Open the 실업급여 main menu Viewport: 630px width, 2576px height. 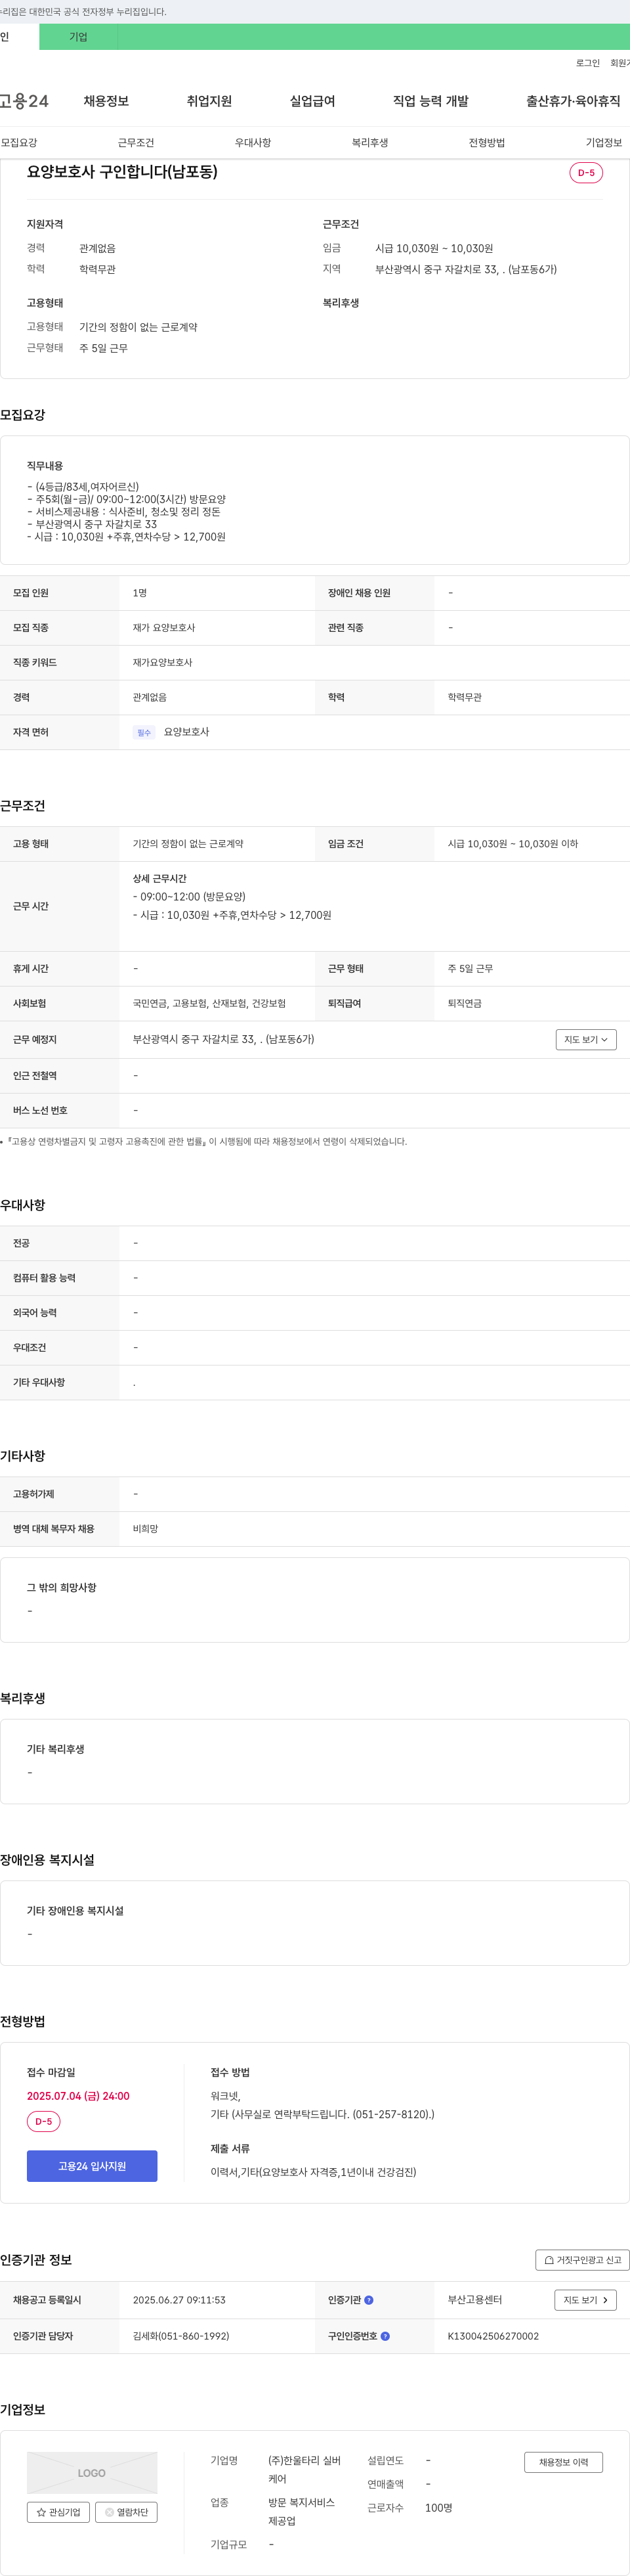pyautogui.click(x=312, y=101)
